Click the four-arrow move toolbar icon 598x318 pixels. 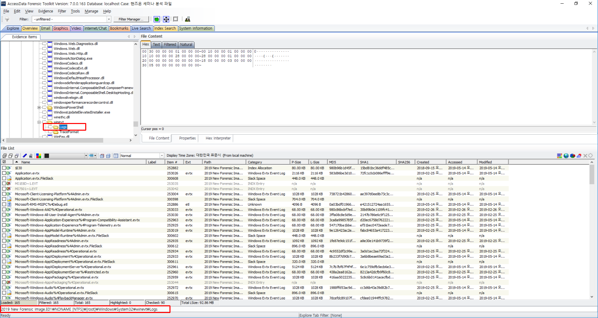coord(166,19)
